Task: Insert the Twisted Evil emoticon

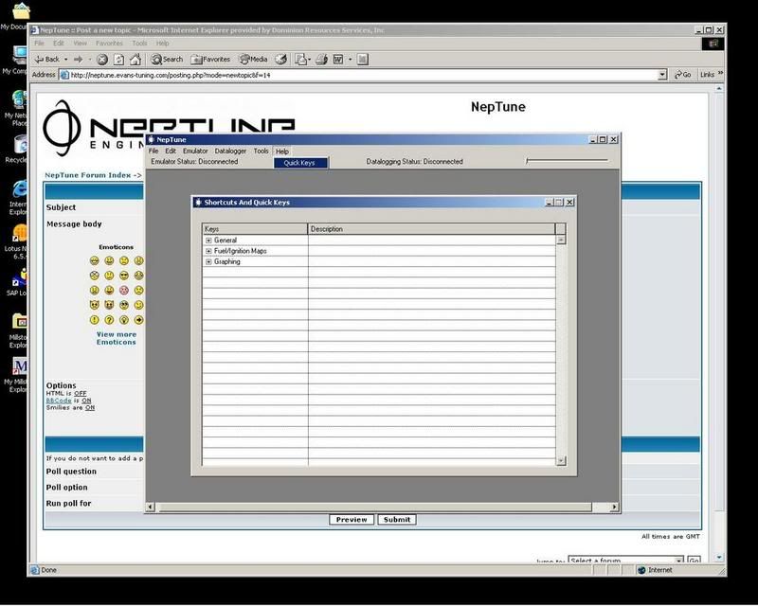Action: pyautogui.click(x=109, y=305)
